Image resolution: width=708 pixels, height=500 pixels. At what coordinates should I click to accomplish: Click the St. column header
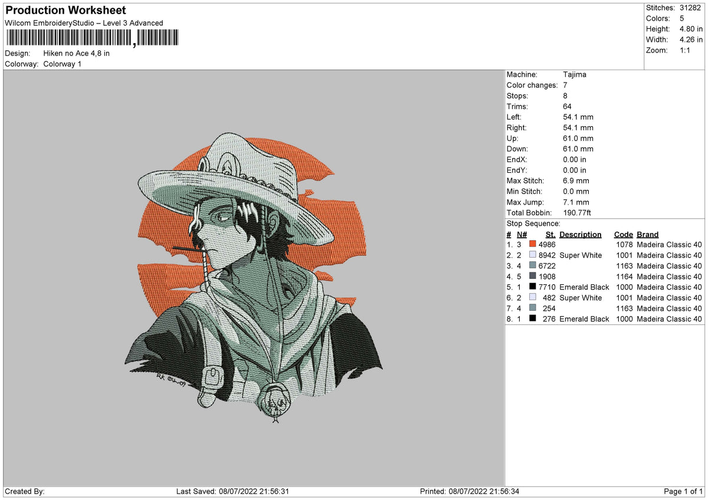[x=550, y=234]
